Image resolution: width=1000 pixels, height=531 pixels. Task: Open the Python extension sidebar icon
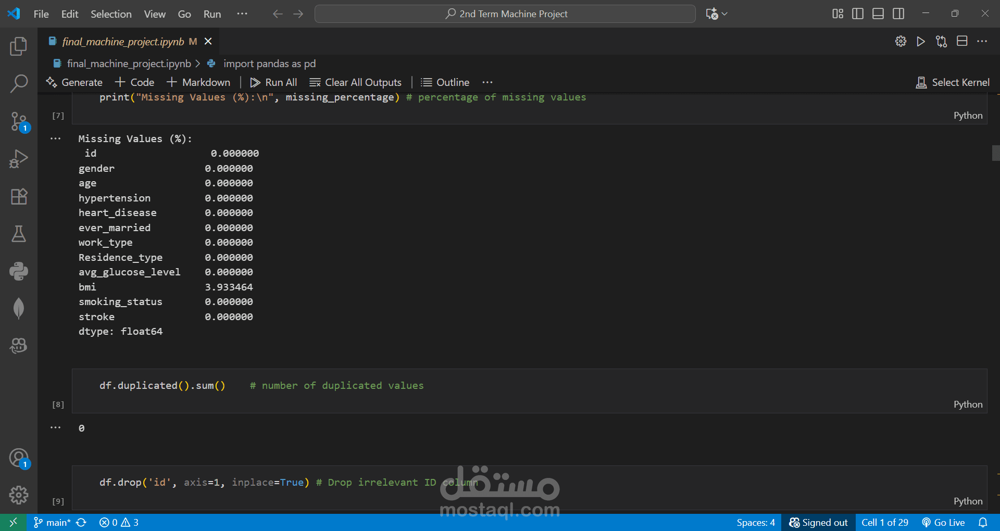tap(19, 271)
